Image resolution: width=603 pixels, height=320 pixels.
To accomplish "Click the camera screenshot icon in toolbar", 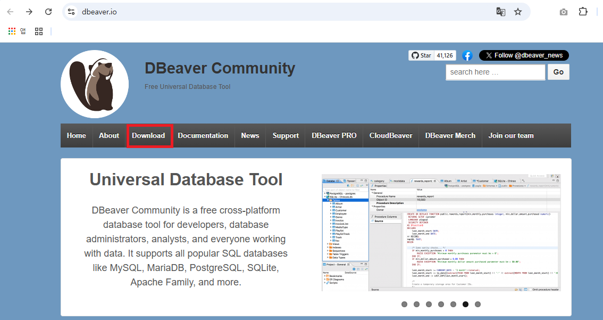I will 564,12.
